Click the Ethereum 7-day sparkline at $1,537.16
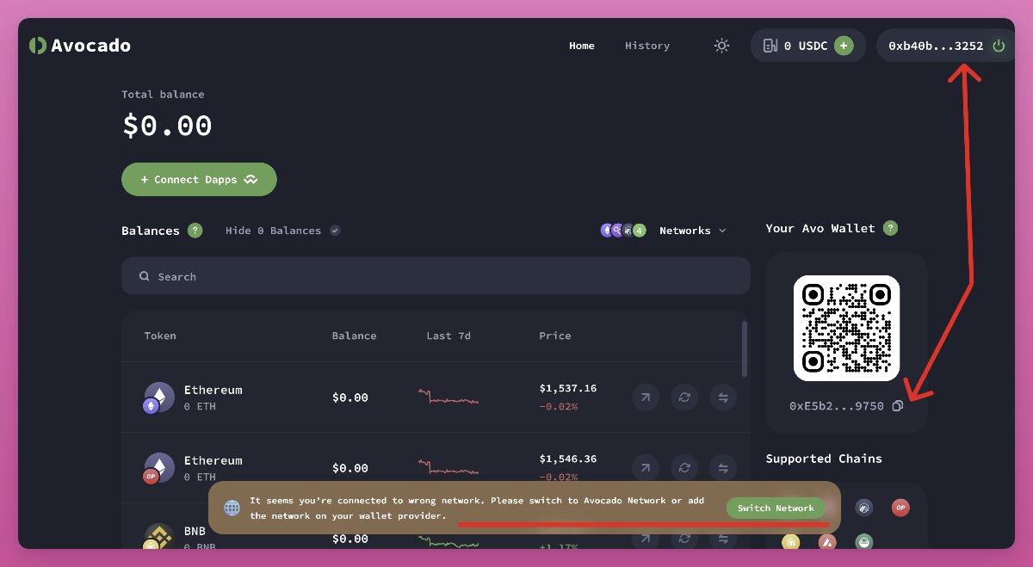Viewport: 1033px width, 567px height. tap(448, 398)
